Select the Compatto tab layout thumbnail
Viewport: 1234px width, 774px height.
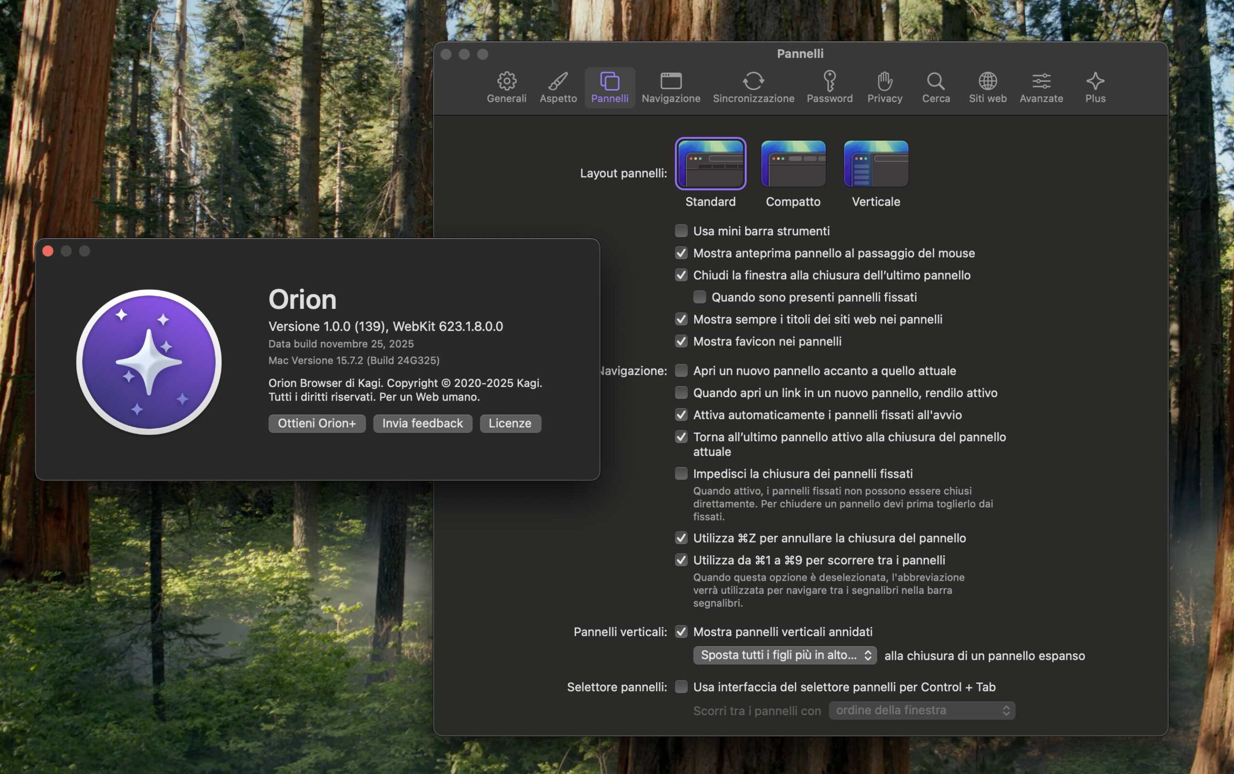click(793, 164)
